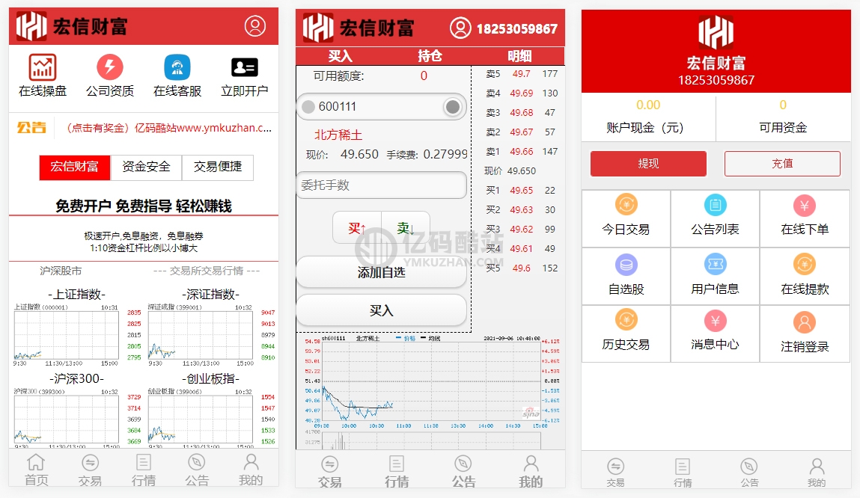Image resolution: width=860 pixels, height=498 pixels.
Task: Click 我的 icon in first screen bottom nav
Action: pyautogui.click(x=251, y=461)
